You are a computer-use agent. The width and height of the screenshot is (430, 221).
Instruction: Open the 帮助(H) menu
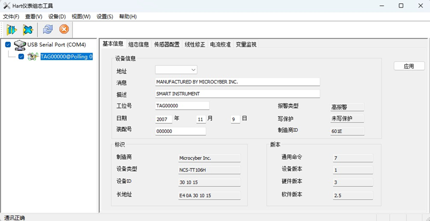[x=128, y=17]
